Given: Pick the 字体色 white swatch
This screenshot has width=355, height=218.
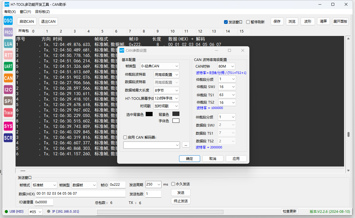Looking at the screenshot, I should [176, 121].
